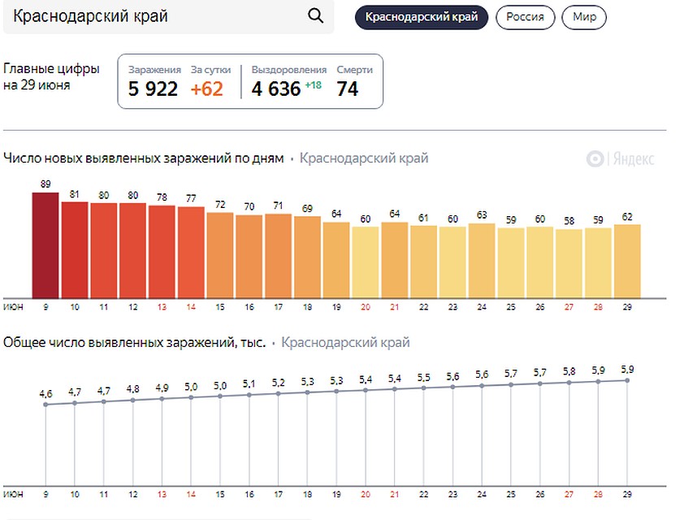Click the bar labeled 70 for June 16
The image size is (684, 520).
tap(249, 257)
